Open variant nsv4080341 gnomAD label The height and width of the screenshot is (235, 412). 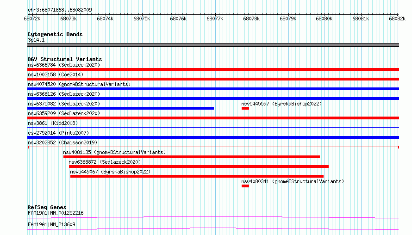[293, 181]
